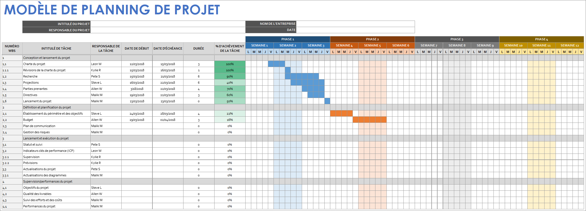Select the Conception et lancement du projet row

tap(293, 58)
